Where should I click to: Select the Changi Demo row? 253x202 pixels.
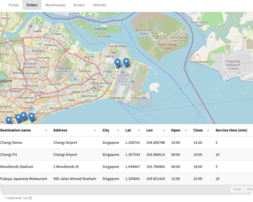click(126, 143)
